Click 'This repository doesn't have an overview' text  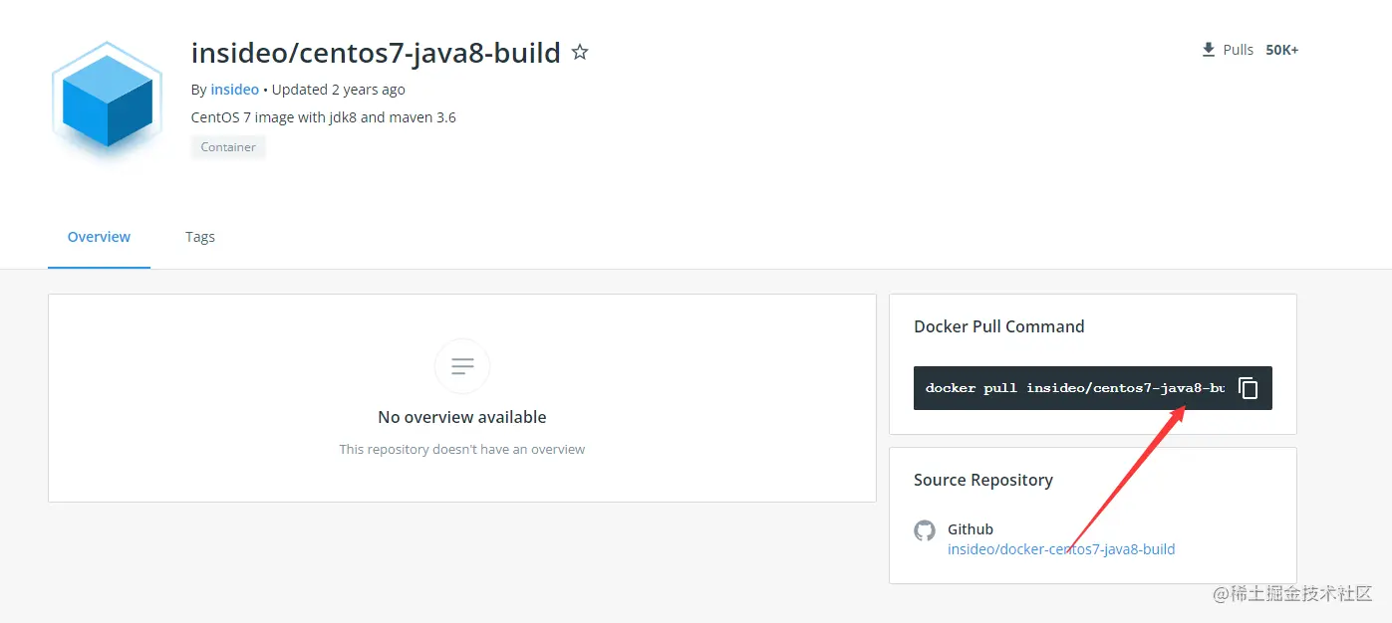(462, 450)
